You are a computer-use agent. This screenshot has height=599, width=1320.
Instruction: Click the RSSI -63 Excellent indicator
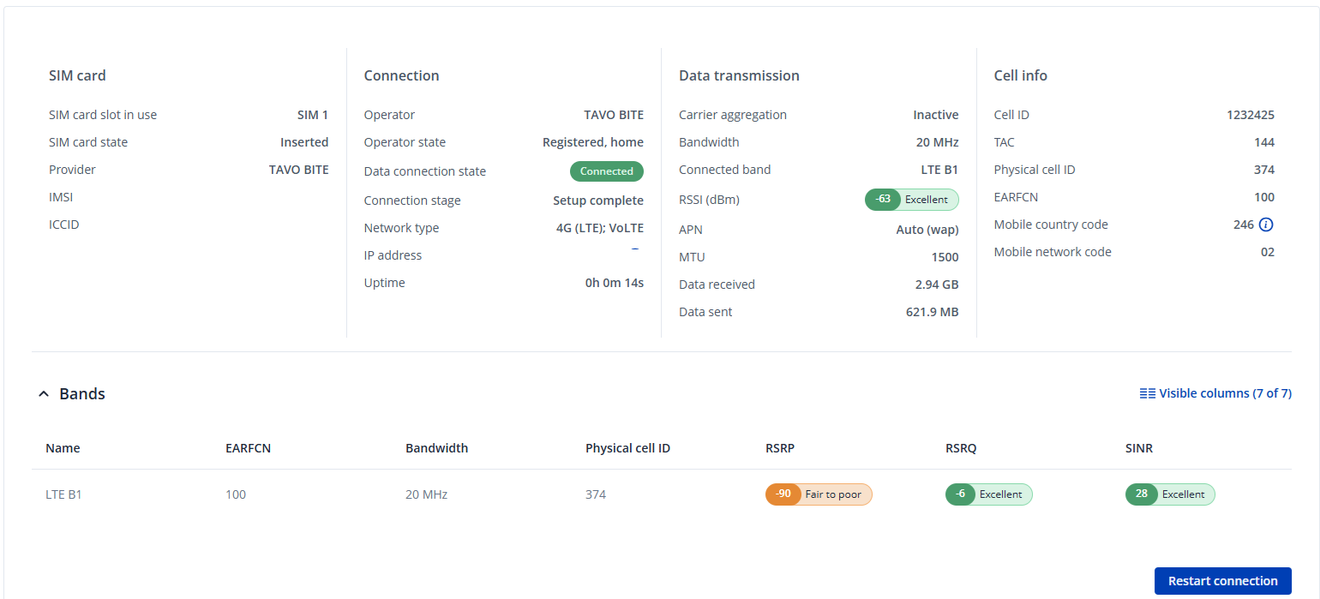pos(911,200)
